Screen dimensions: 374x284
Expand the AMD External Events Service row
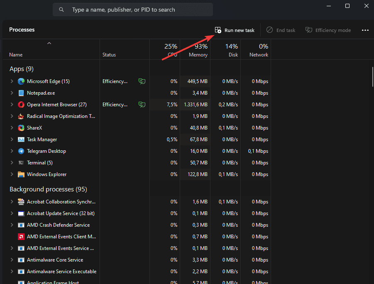12,248
